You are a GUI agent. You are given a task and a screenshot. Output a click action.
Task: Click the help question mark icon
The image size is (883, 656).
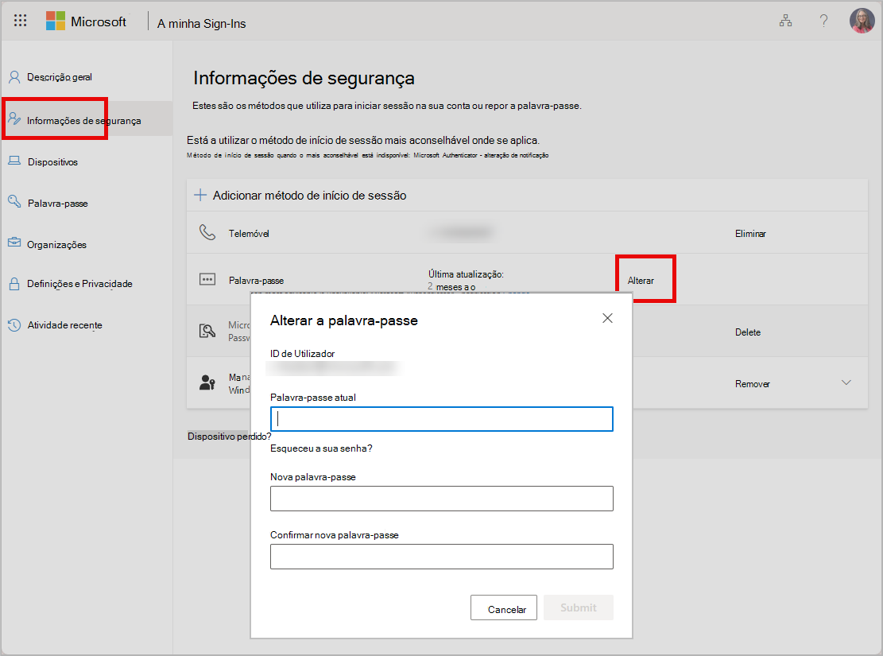click(823, 21)
